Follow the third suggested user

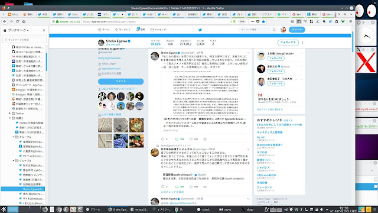pyautogui.click(x=276, y=83)
